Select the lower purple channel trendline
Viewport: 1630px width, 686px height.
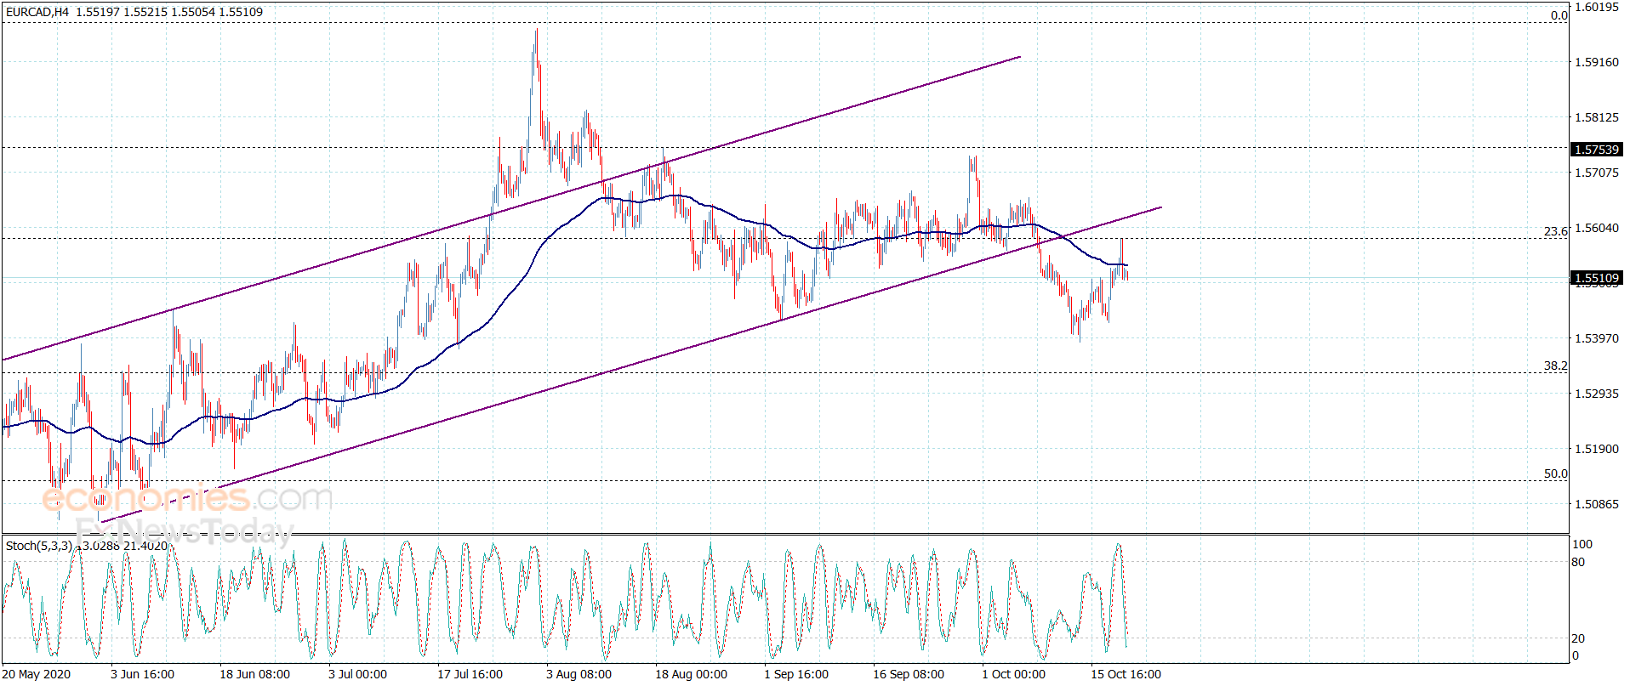click(x=630, y=365)
